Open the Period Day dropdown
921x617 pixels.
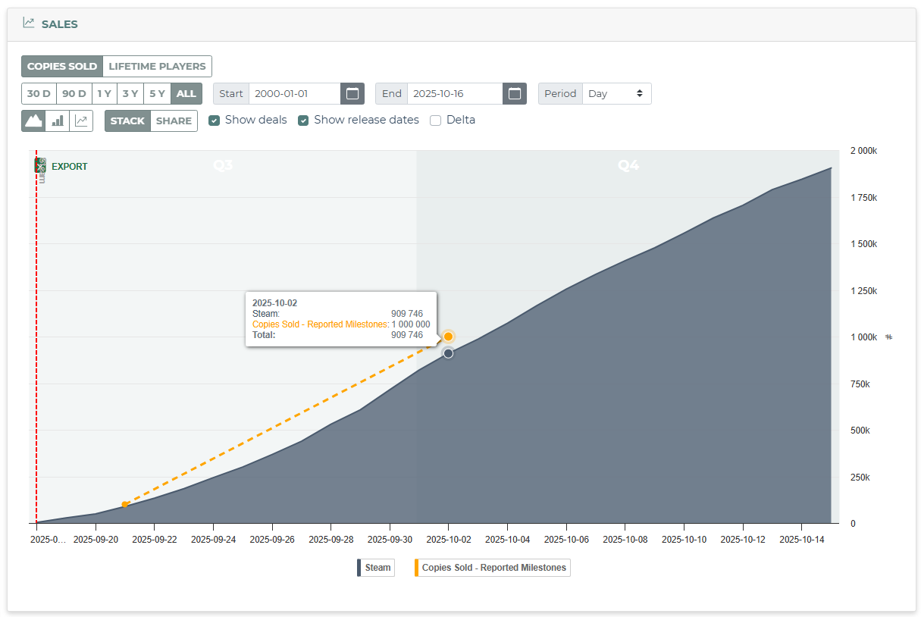[616, 94]
